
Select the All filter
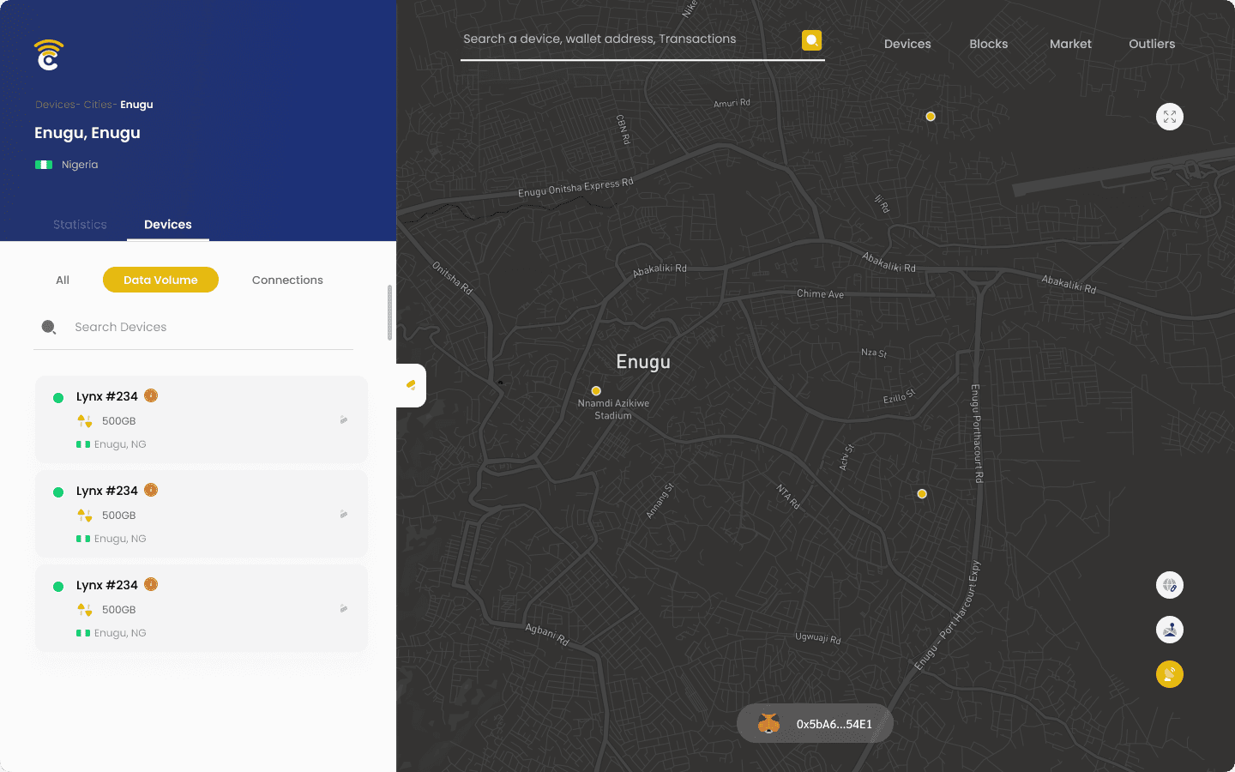63,280
